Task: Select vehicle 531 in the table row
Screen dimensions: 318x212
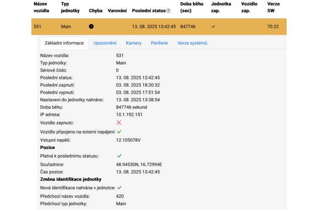Action: 37,27
